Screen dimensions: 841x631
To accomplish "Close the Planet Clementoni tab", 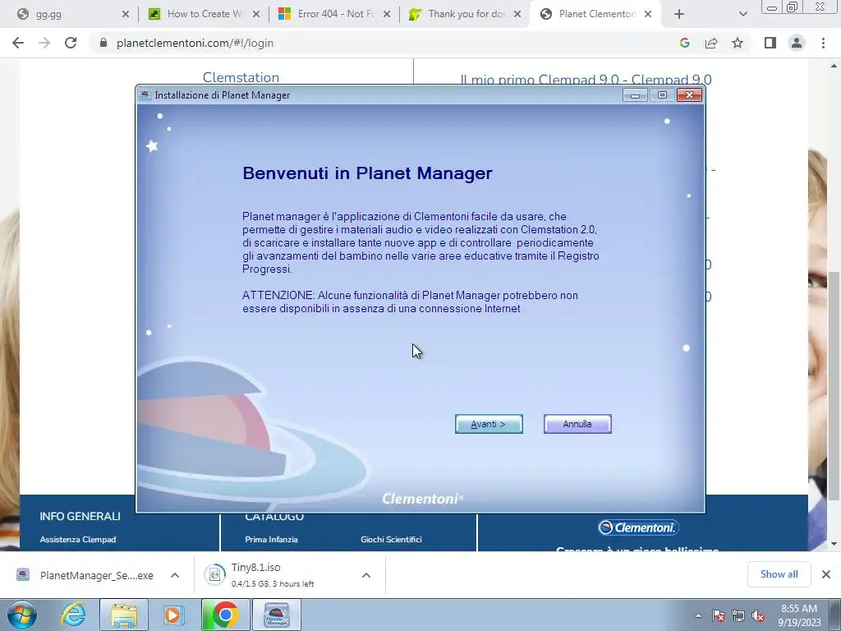I will click(x=648, y=14).
